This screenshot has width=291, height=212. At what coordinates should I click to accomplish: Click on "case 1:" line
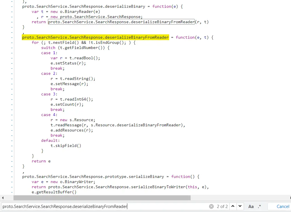click(x=49, y=53)
